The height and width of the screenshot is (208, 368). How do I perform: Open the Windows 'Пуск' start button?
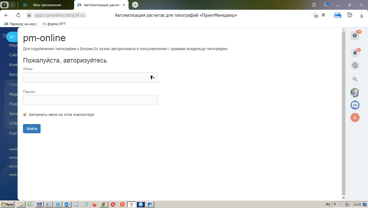8,204
